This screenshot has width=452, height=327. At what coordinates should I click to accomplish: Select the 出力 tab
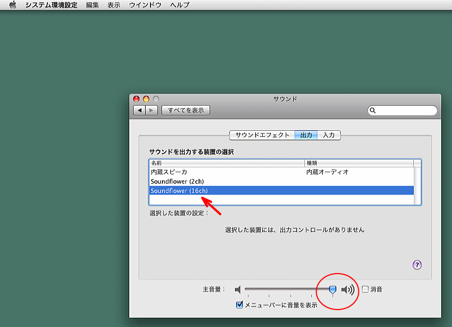click(x=306, y=135)
